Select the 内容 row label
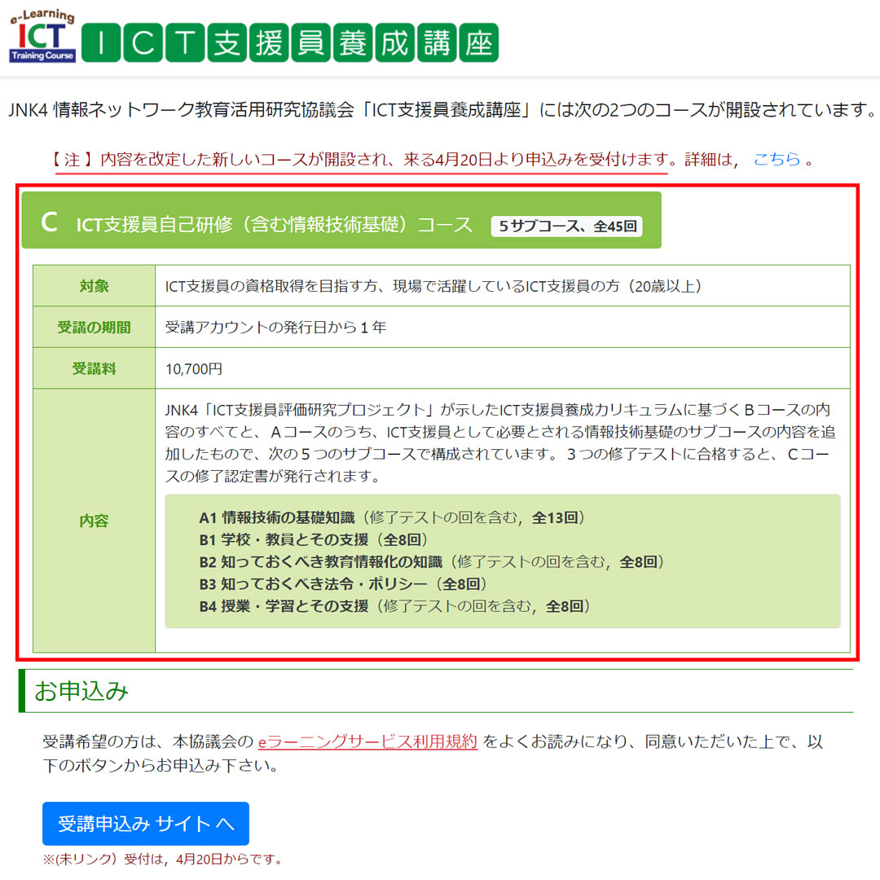880x880 pixels. pos(95,521)
